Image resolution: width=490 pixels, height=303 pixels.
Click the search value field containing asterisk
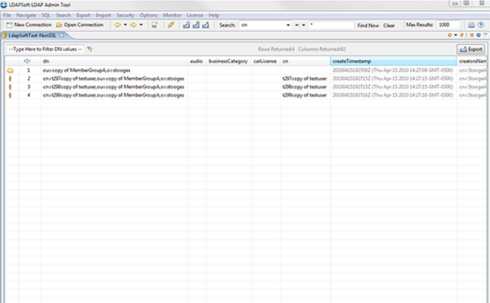tap(331, 25)
